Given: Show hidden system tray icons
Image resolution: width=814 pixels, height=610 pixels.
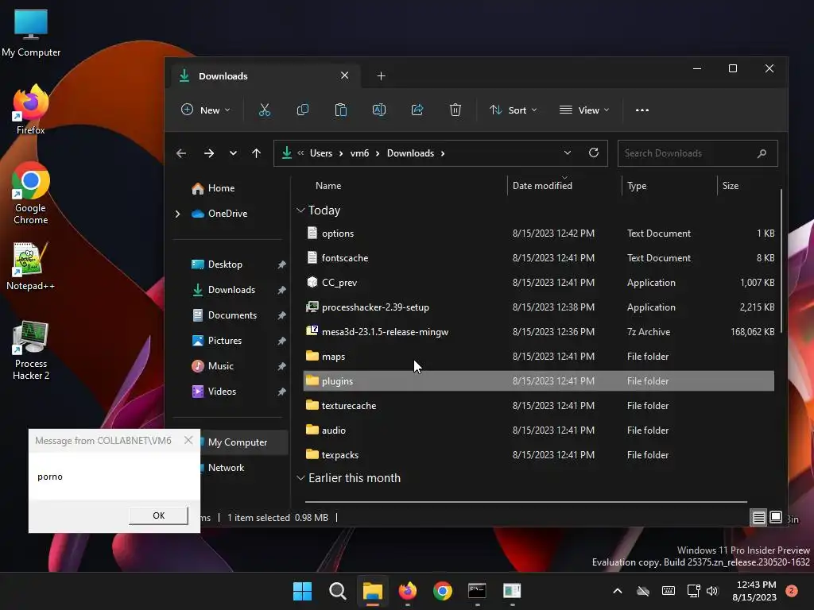Looking at the screenshot, I should [617, 591].
